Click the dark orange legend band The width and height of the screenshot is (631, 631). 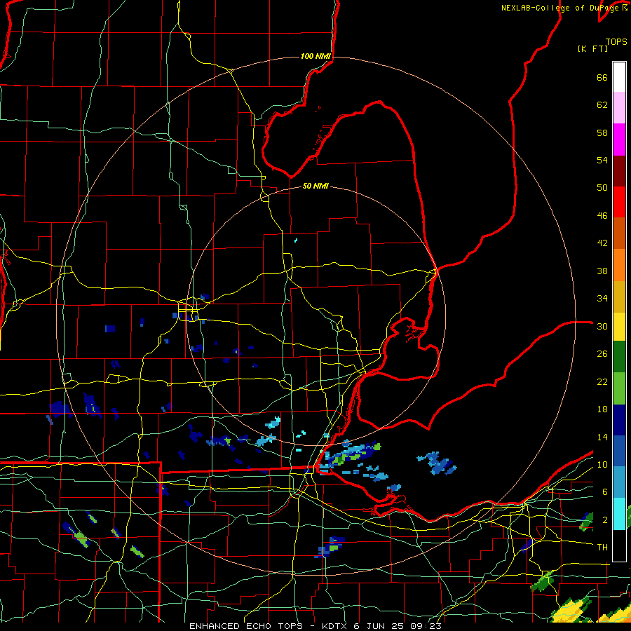(x=619, y=233)
